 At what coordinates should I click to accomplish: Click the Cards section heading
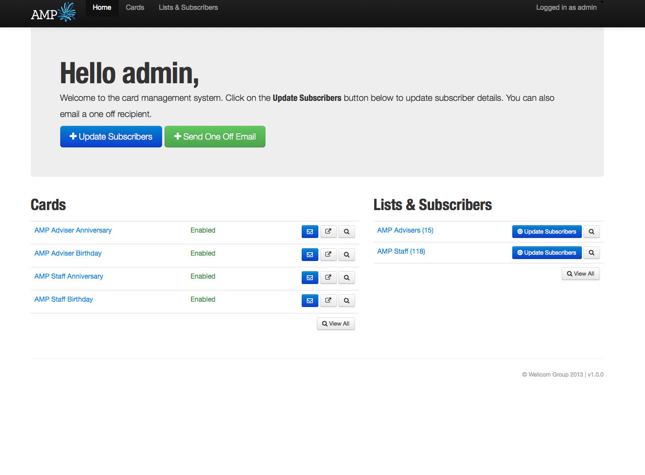click(48, 205)
